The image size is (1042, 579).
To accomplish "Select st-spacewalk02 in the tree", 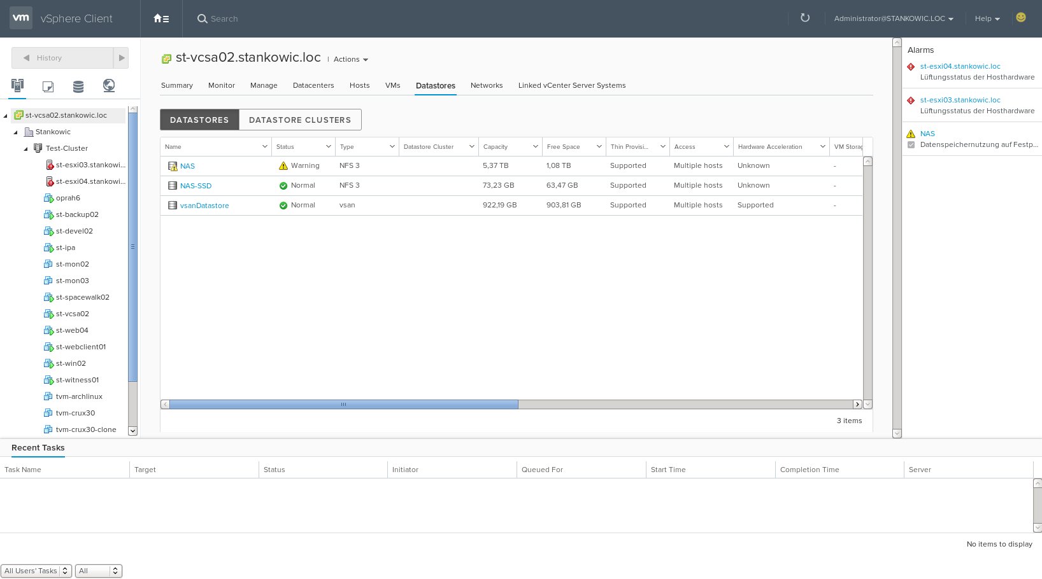I will (83, 297).
